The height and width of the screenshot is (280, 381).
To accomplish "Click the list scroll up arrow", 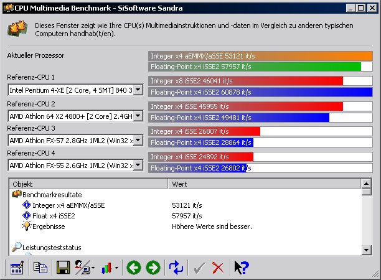I will click(367, 184).
